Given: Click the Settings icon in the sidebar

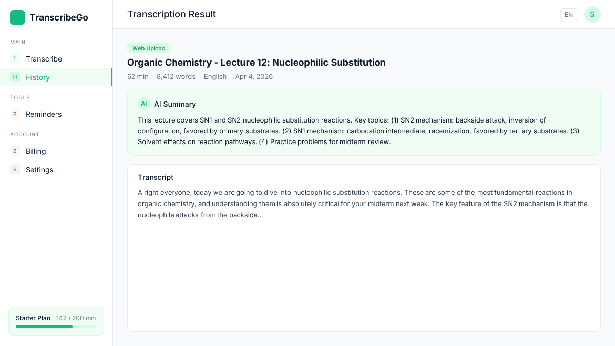Looking at the screenshot, I should click(x=15, y=169).
